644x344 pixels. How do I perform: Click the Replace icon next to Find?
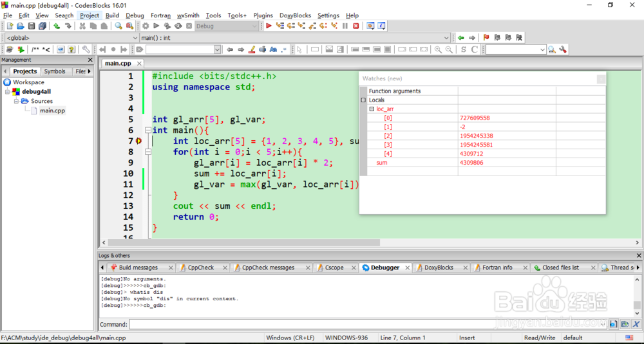coord(129,26)
